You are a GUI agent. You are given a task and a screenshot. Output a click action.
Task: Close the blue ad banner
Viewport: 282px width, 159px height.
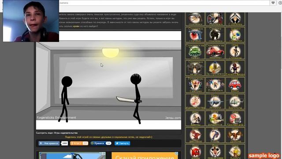(104, 153)
